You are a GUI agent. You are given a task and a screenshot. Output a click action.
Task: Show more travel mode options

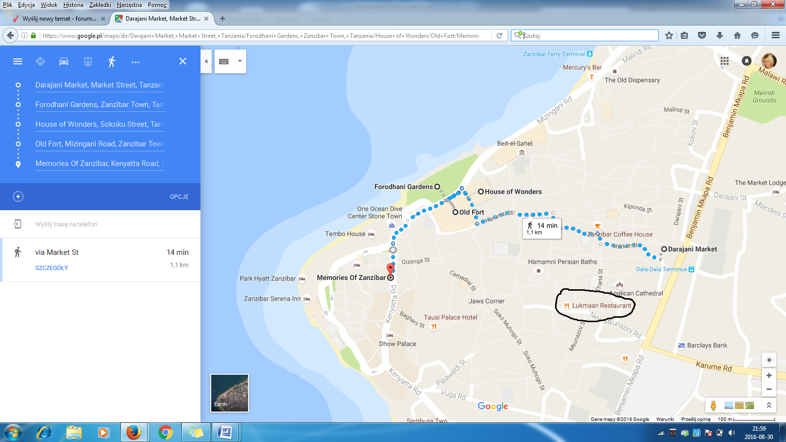click(x=136, y=62)
